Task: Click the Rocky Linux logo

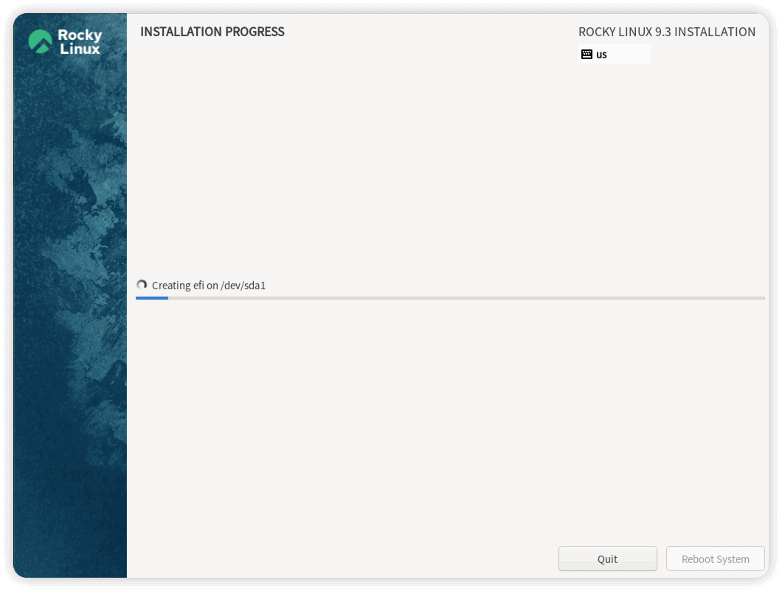Action: coord(65,41)
